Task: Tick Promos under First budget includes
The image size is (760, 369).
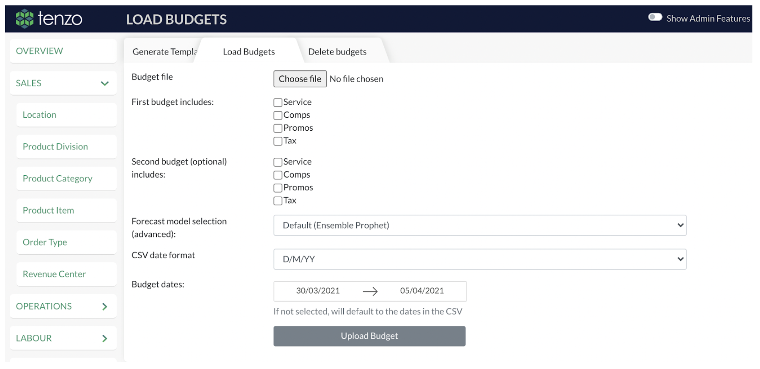Action: 278,128
